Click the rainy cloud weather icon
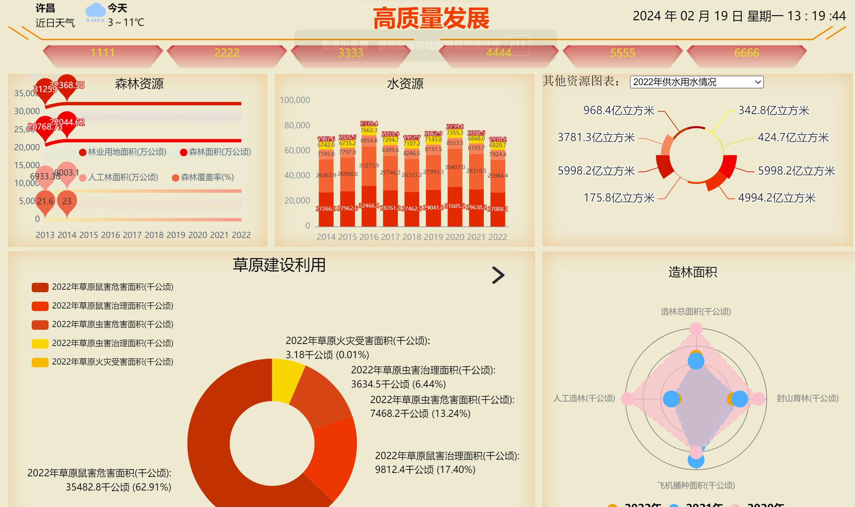855x507 pixels. 95,13
